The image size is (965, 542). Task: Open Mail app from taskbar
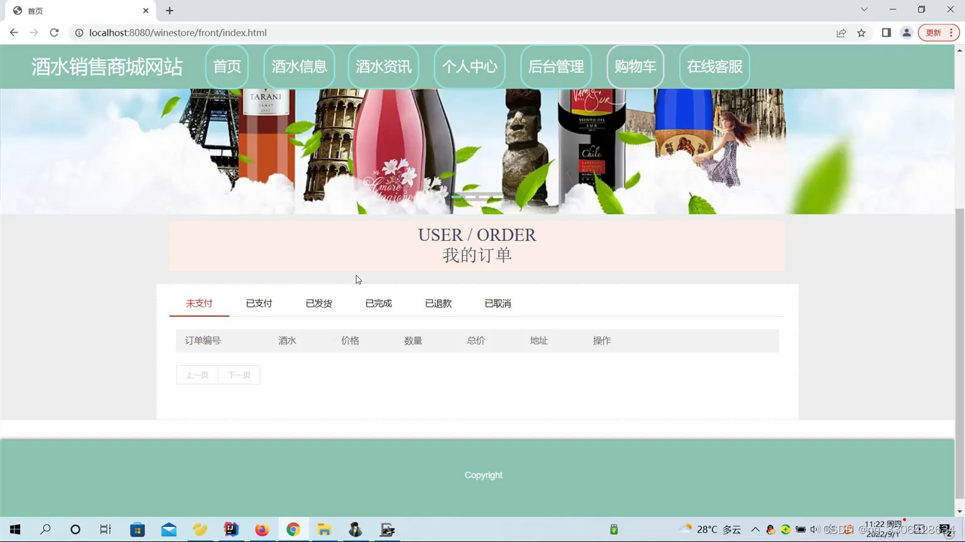coord(168,529)
